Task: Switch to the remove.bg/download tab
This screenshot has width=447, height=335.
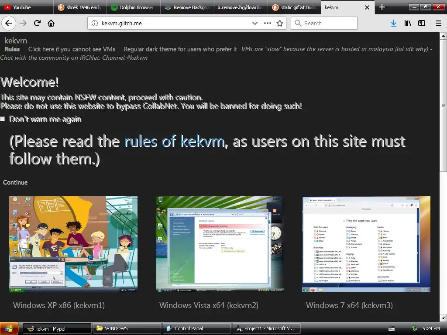Action: (x=241, y=7)
